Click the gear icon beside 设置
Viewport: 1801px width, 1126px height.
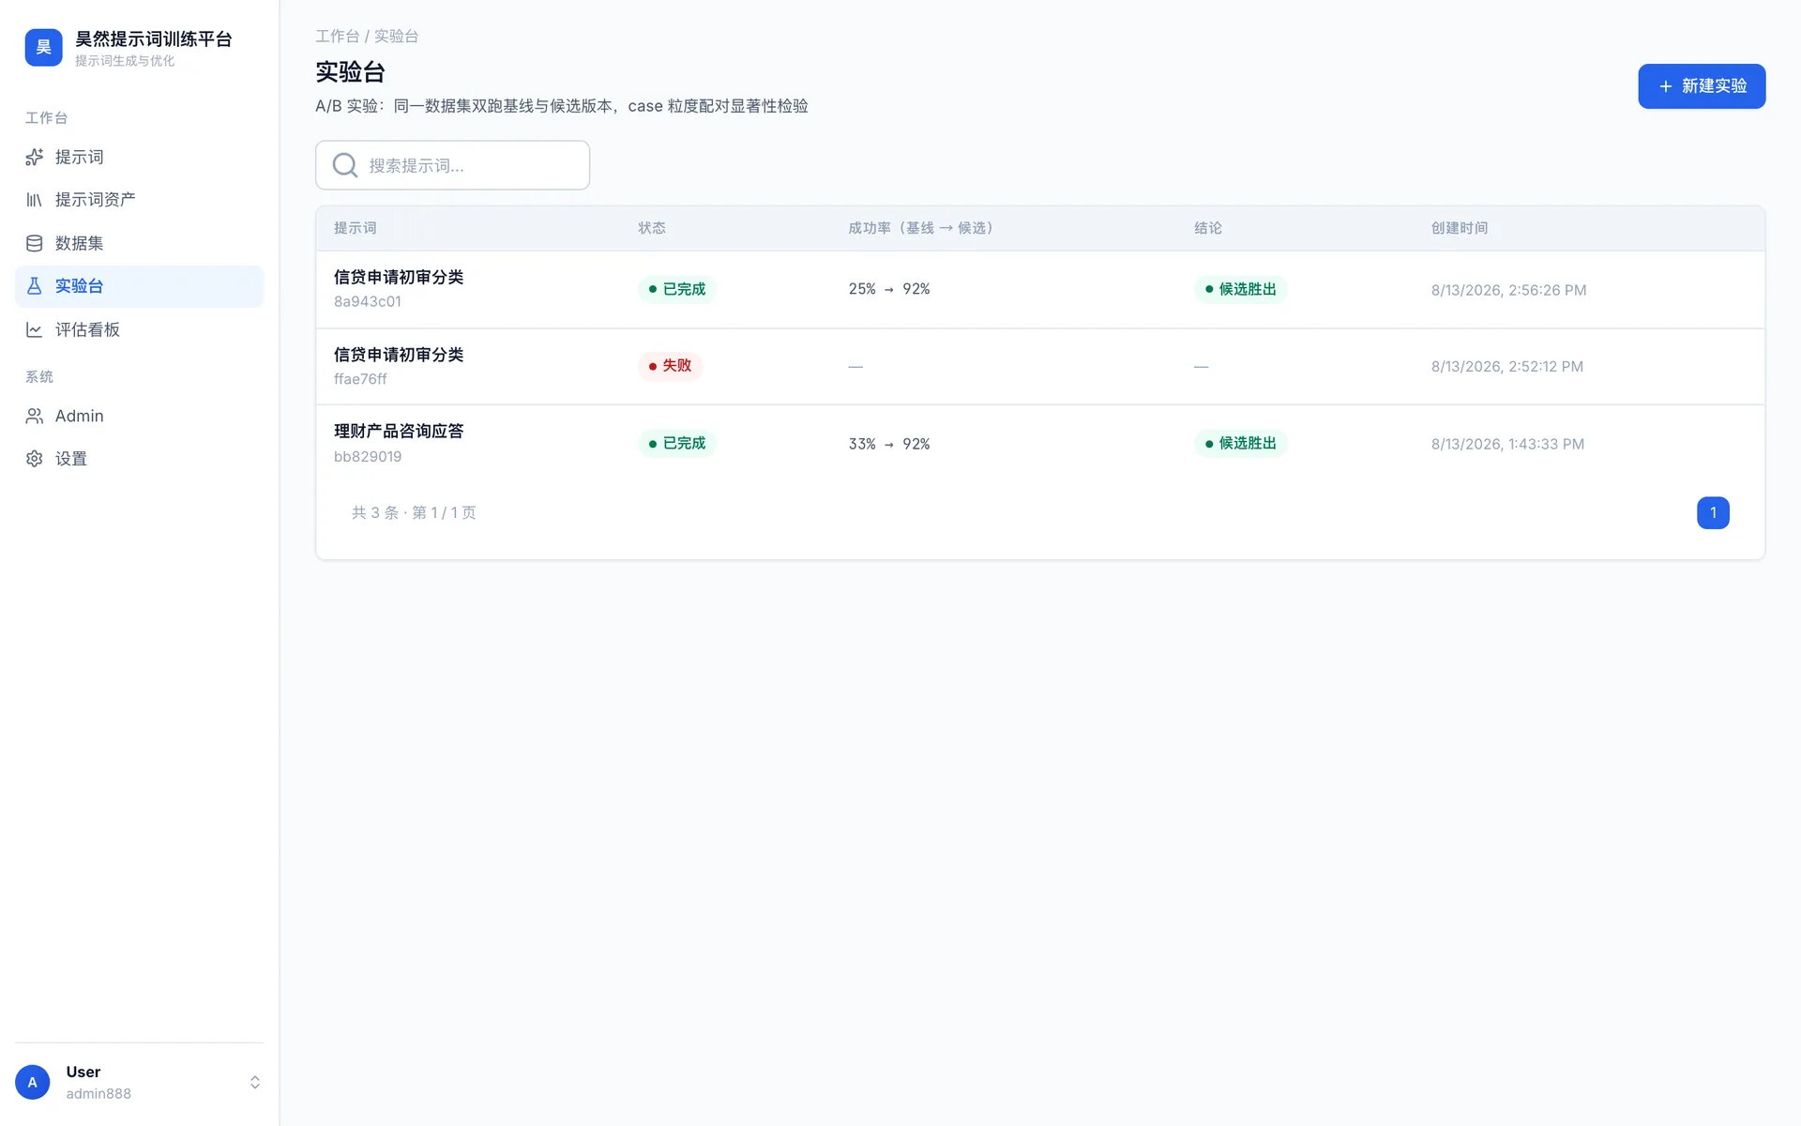[x=35, y=459]
